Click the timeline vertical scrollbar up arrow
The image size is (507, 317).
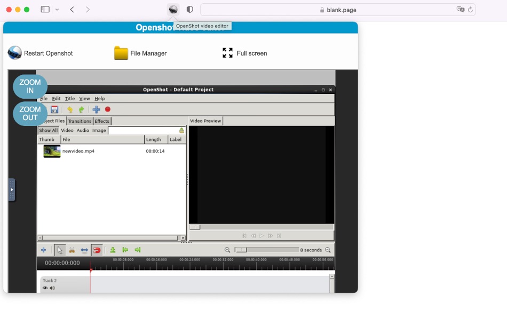(332, 277)
